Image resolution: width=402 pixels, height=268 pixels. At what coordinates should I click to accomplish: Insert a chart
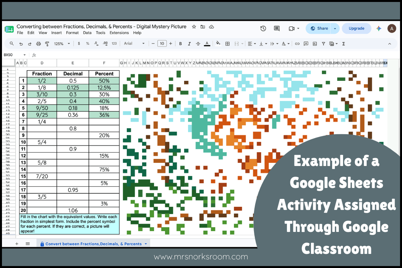coord(315,44)
